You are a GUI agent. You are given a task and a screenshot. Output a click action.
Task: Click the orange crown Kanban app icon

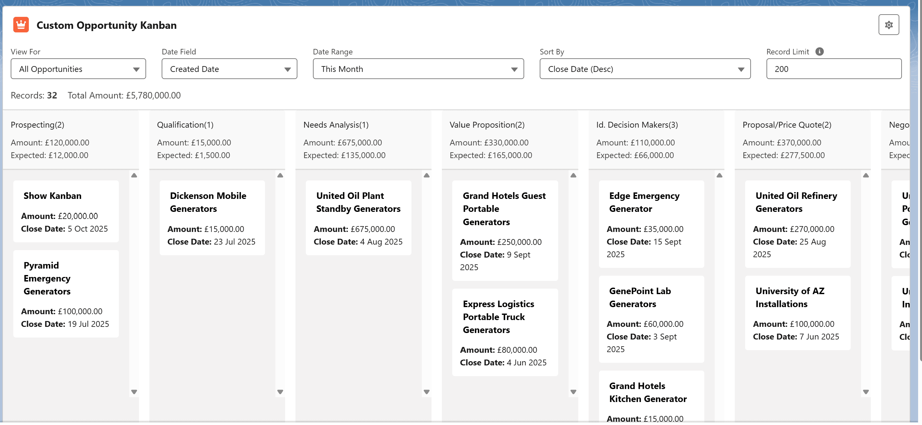pos(21,25)
